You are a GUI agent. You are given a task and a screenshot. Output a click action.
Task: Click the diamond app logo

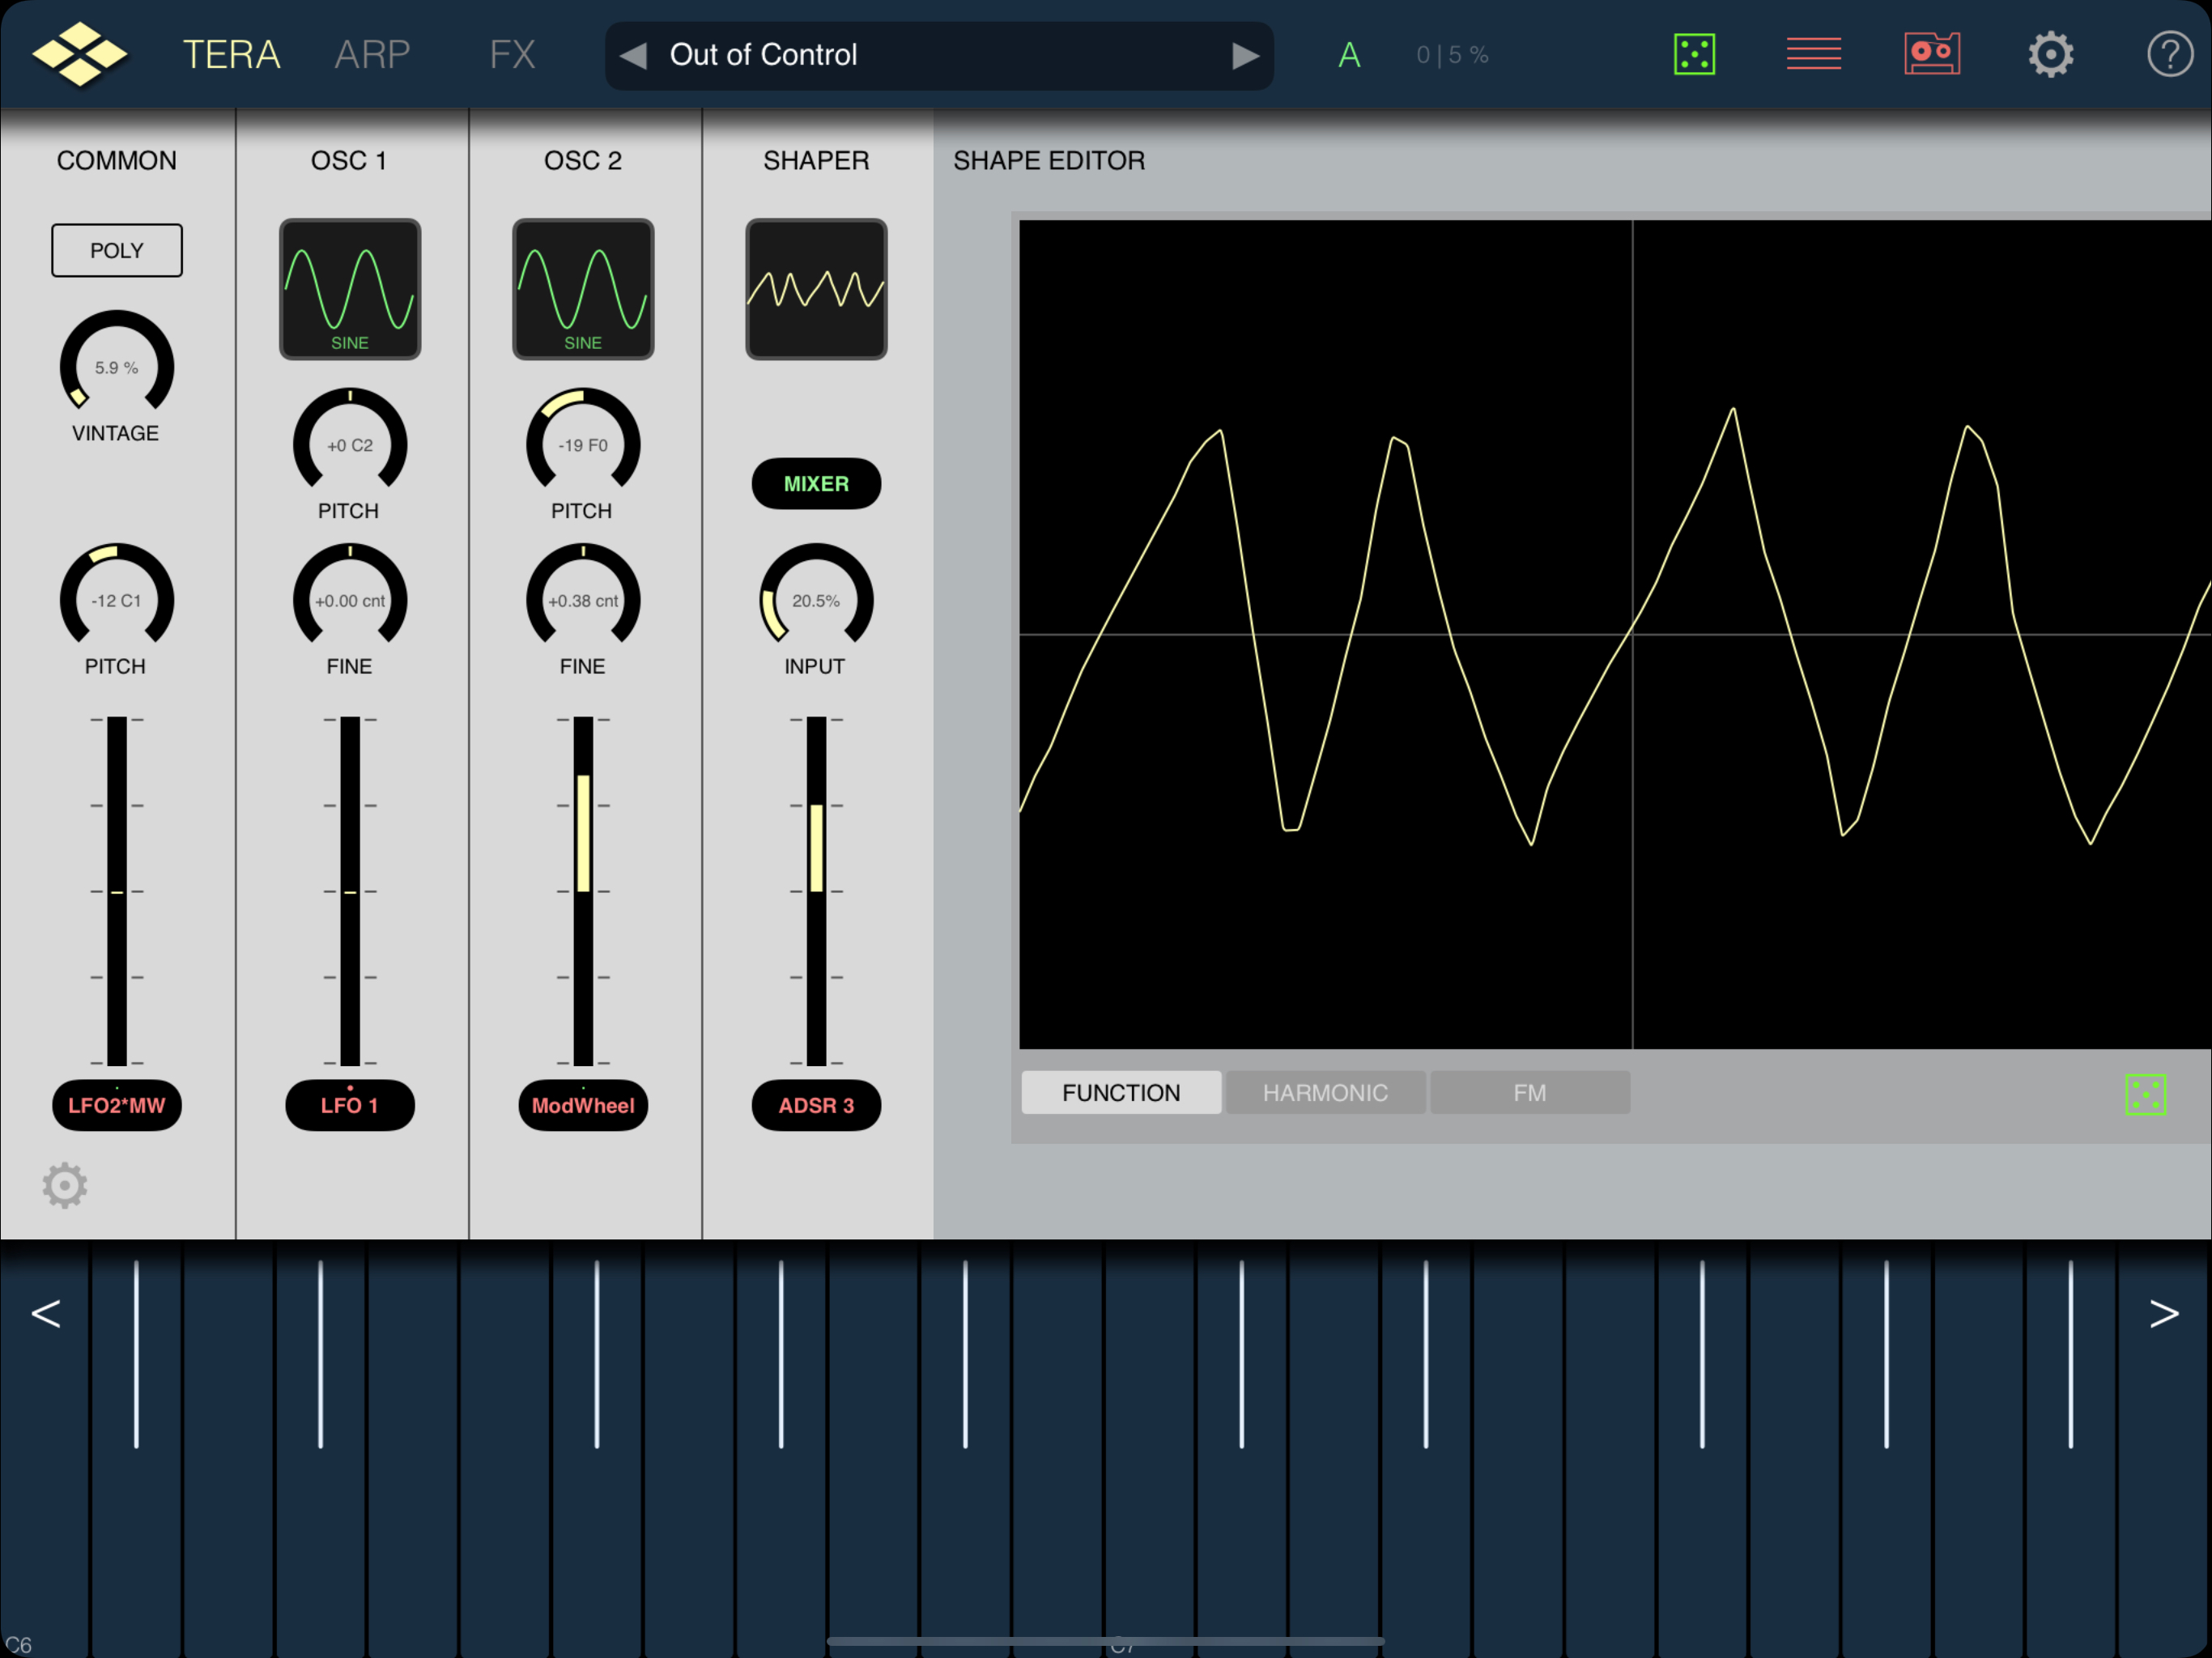coord(80,54)
